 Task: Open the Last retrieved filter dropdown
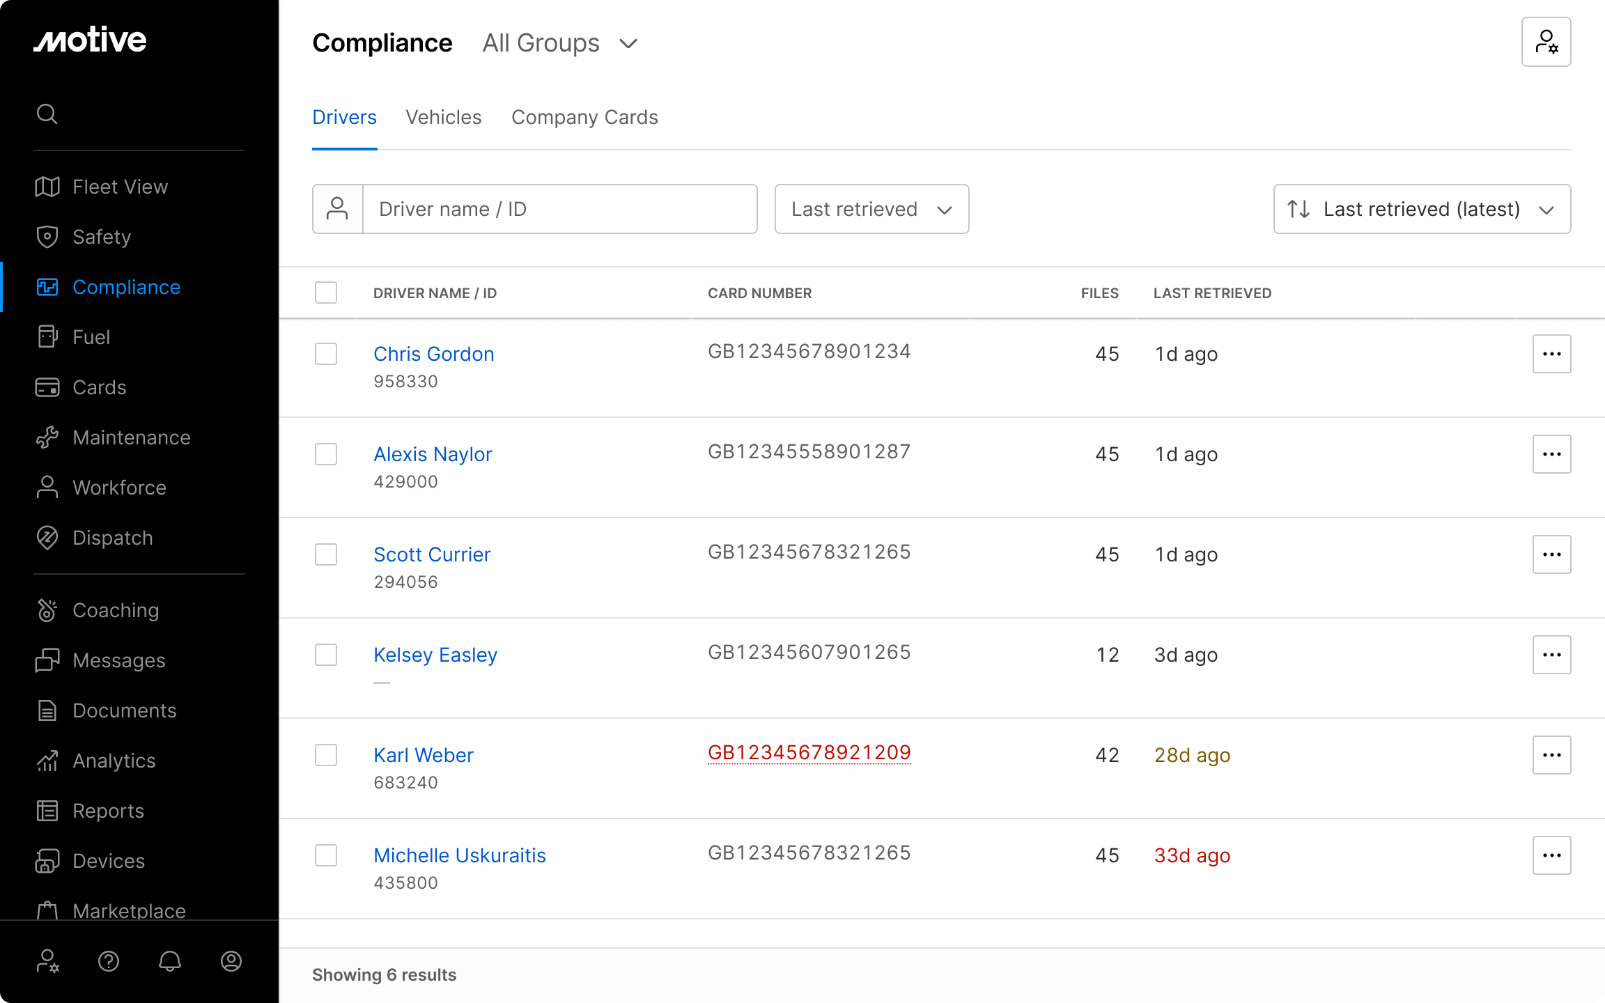click(872, 209)
